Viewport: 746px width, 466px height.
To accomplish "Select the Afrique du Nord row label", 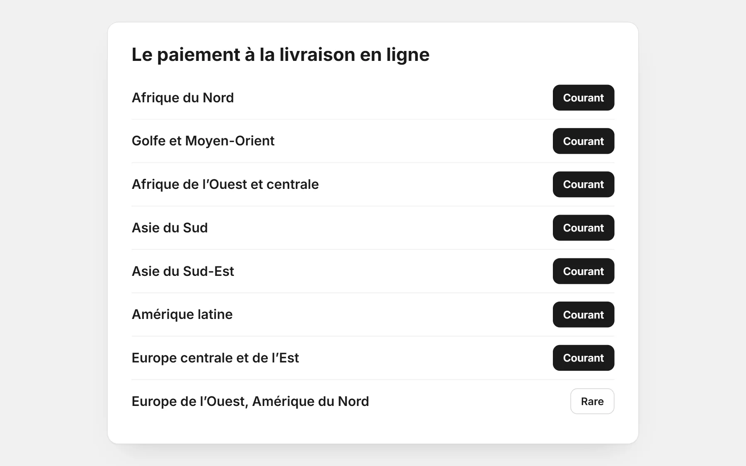I will [183, 98].
